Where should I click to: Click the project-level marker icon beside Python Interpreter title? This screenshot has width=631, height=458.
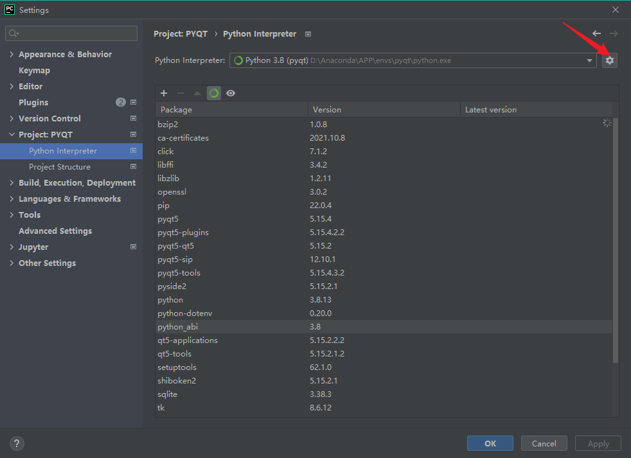[308, 34]
